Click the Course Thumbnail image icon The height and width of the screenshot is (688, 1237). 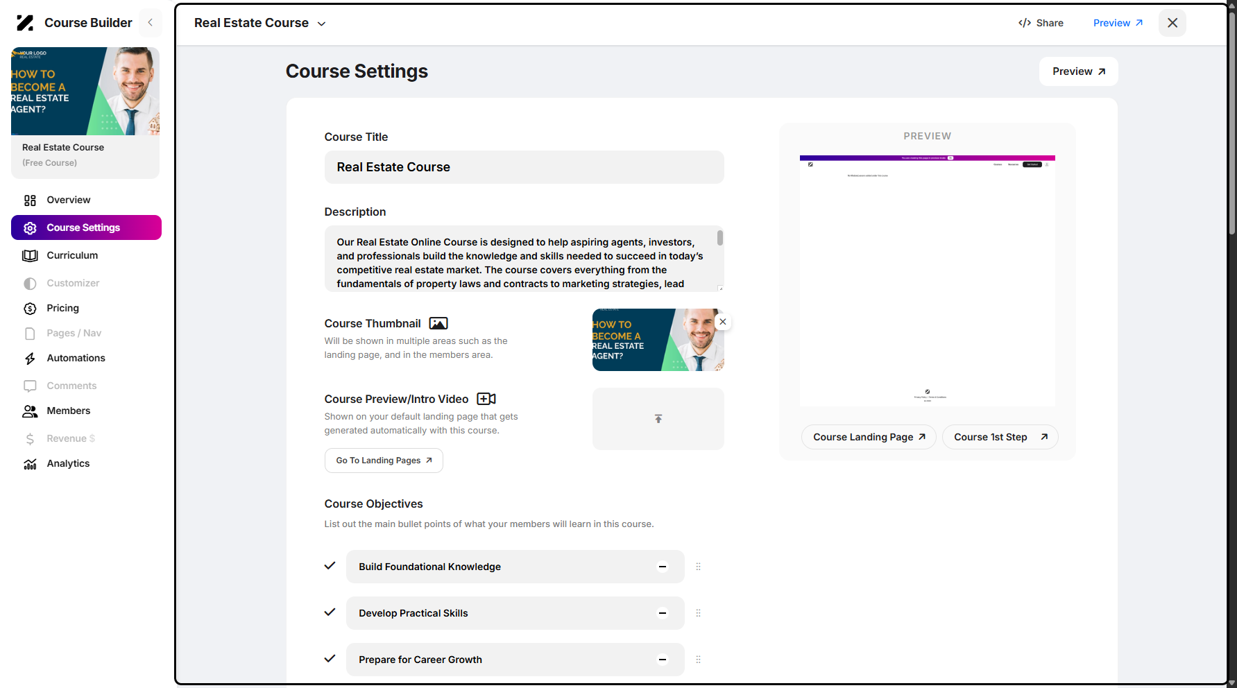click(438, 323)
